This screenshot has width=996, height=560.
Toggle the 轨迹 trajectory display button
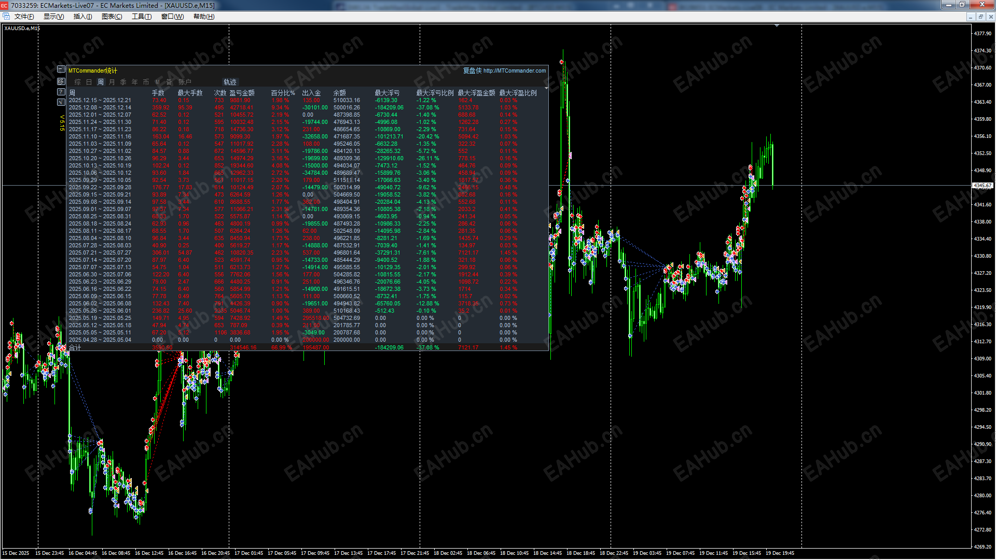point(230,82)
